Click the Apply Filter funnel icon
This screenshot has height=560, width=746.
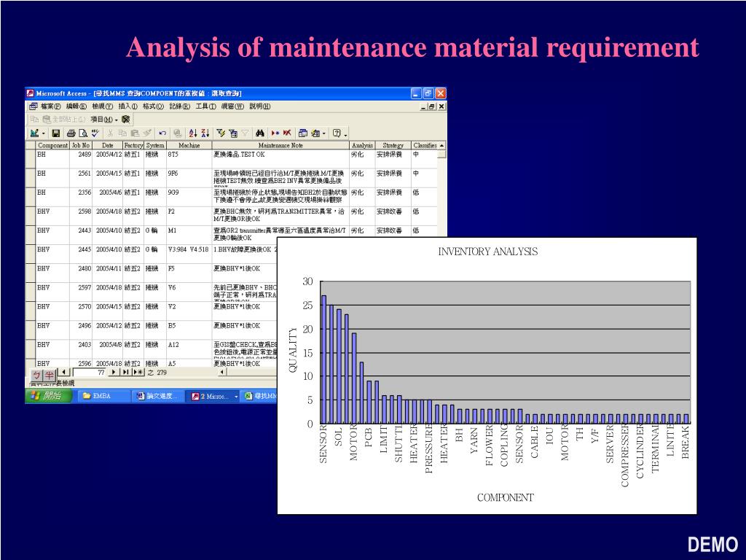pyautogui.click(x=245, y=133)
